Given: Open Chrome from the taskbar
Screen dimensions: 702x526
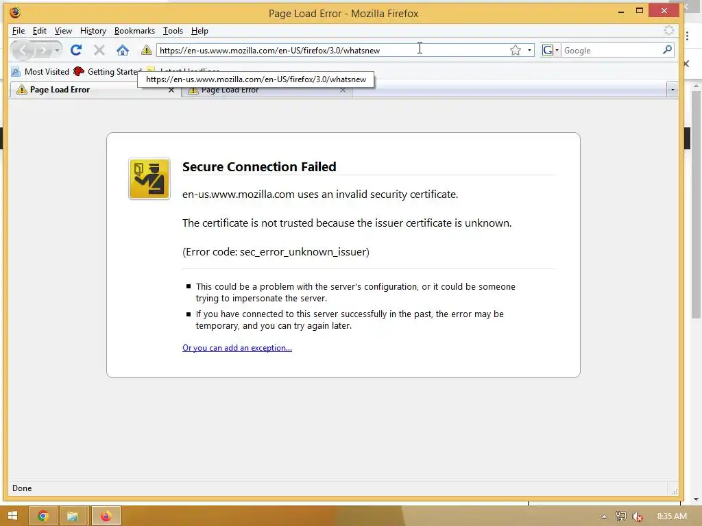Looking at the screenshot, I should click(43, 516).
